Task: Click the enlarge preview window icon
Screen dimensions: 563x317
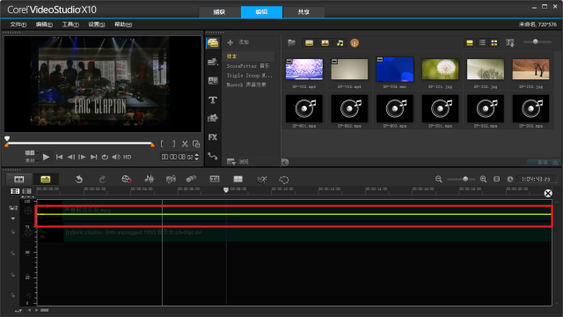Action: pyautogui.click(x=196, y=144)
